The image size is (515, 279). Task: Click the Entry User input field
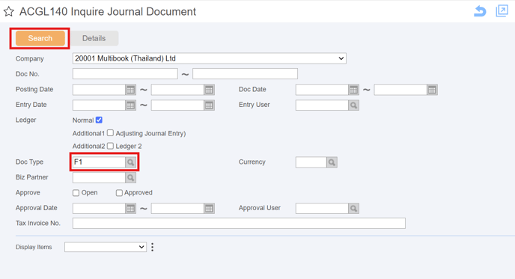click(322, 105)
